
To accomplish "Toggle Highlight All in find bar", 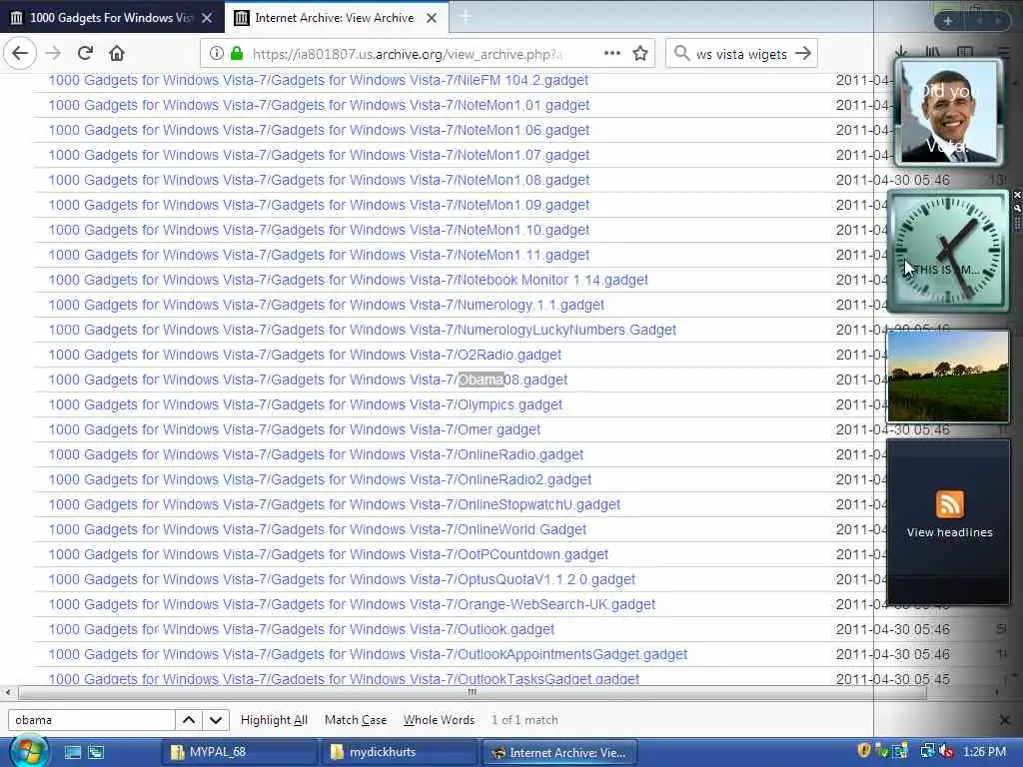I will [x=274, y=720].
